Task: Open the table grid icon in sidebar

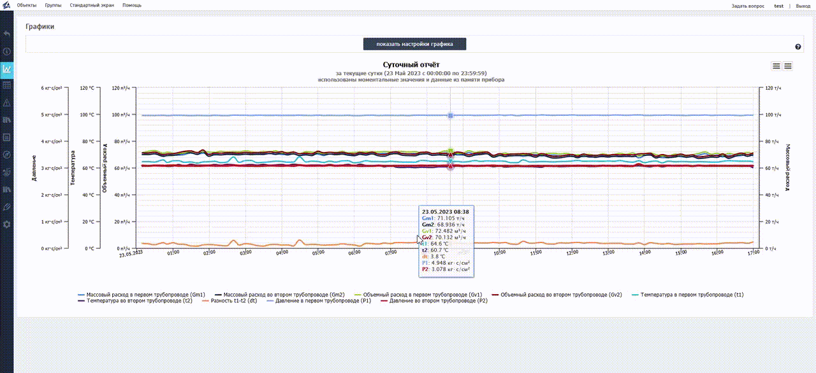Action: (6, 85)
